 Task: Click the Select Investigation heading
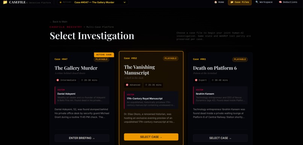[92, 36]
